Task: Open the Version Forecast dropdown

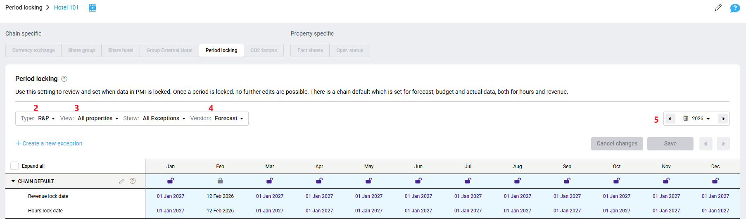Action: (x=229, y=119)
